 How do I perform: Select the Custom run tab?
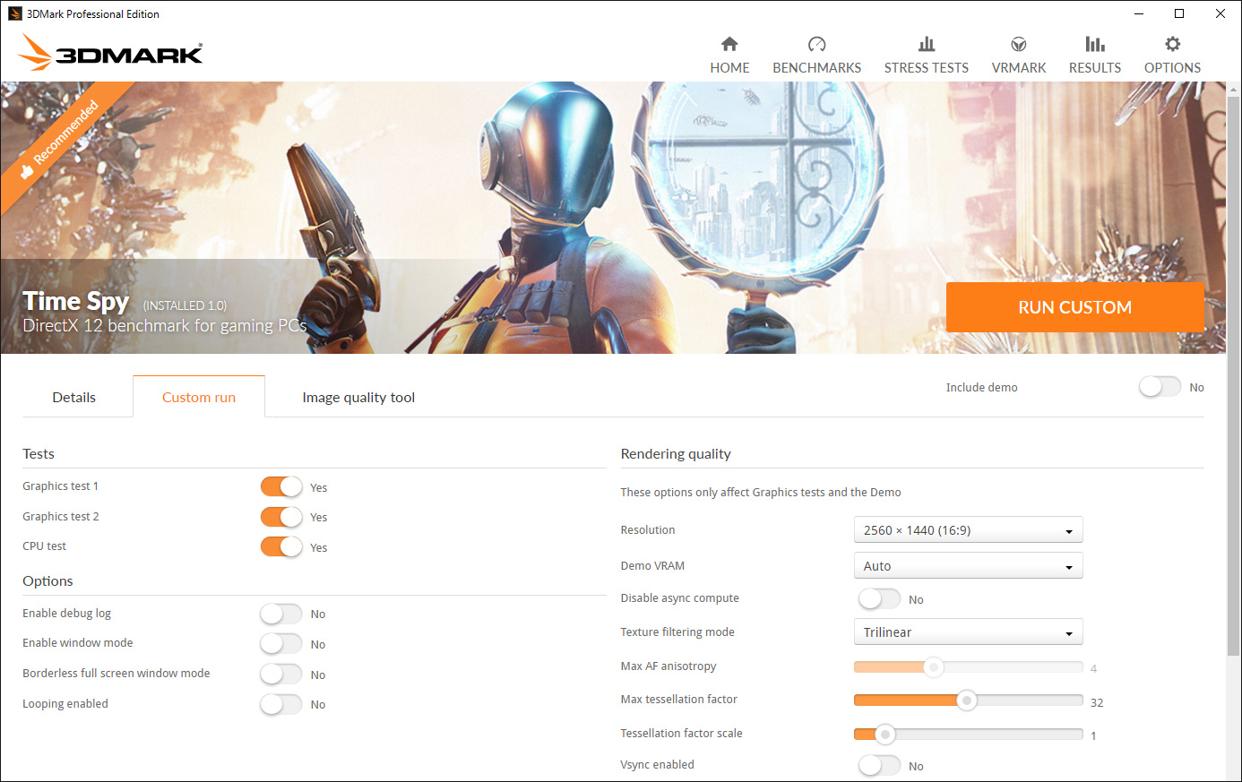coord(199,398)
